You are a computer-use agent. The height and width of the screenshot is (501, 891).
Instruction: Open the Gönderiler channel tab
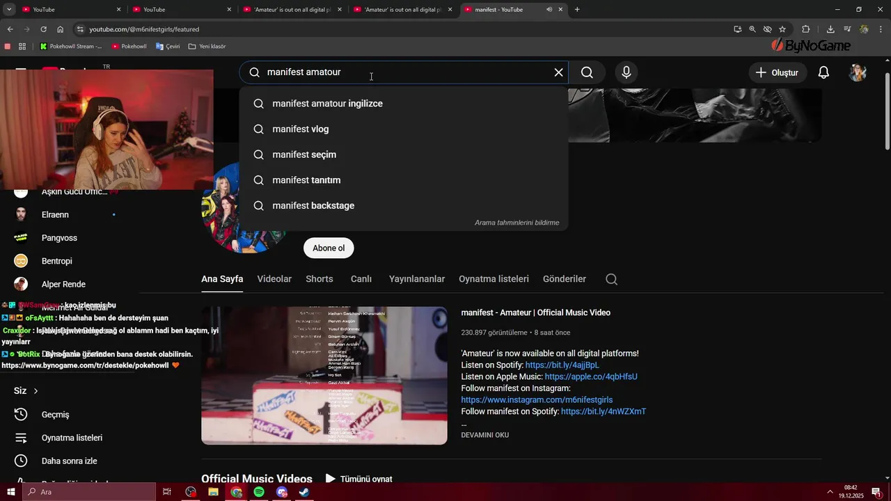pos(565,279)
